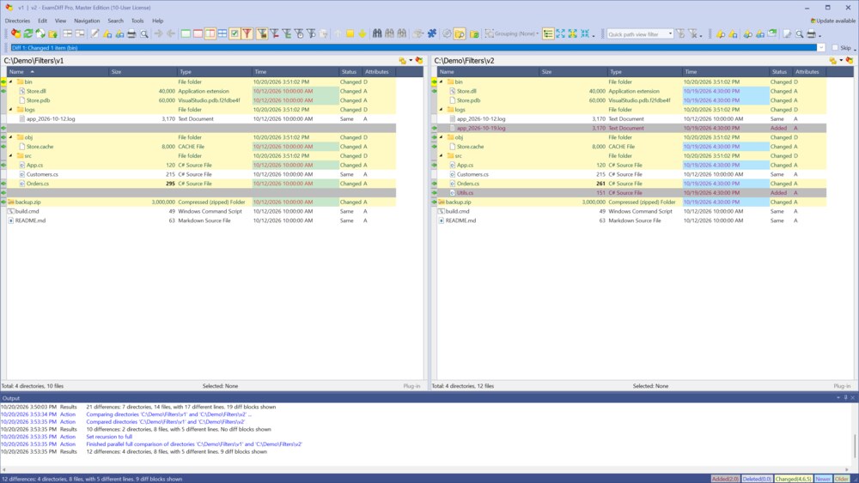Toggle the red funnel filter icon

click(247, 34)
